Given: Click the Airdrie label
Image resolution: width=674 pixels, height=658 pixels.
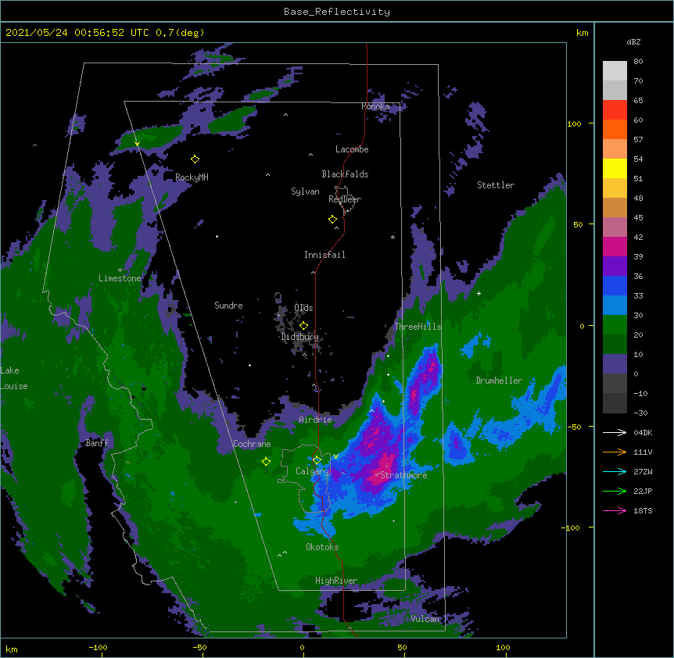Looking at the screenshot, I should (315, 420).
